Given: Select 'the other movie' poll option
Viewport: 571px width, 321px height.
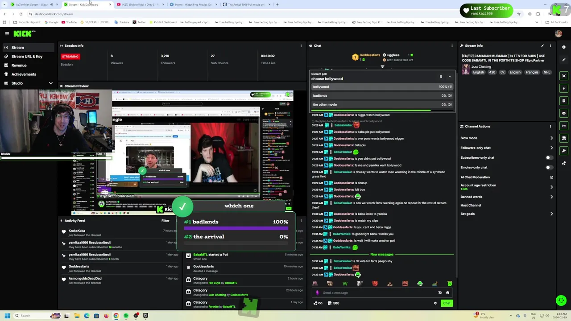Looking at the screenshot, I should pyautogui.click(x=382, y=104).
